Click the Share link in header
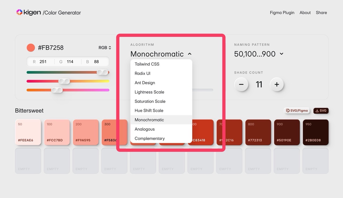 pos(321,13)
